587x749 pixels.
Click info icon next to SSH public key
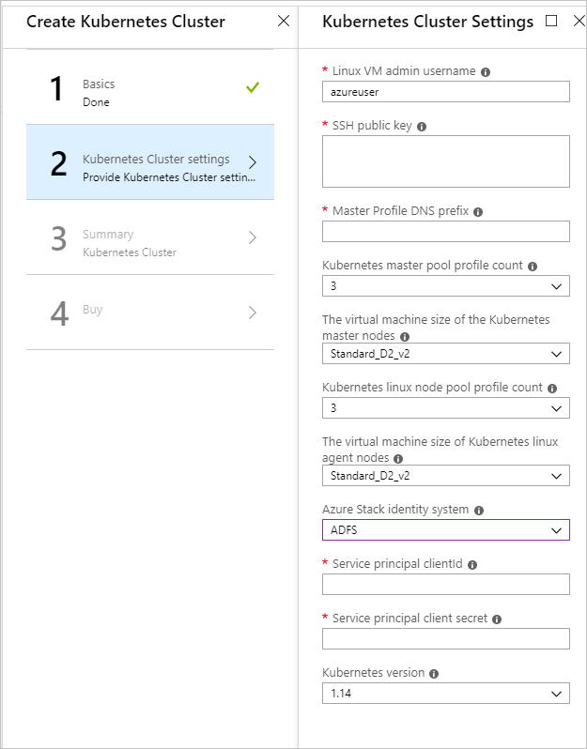(422, 127)
